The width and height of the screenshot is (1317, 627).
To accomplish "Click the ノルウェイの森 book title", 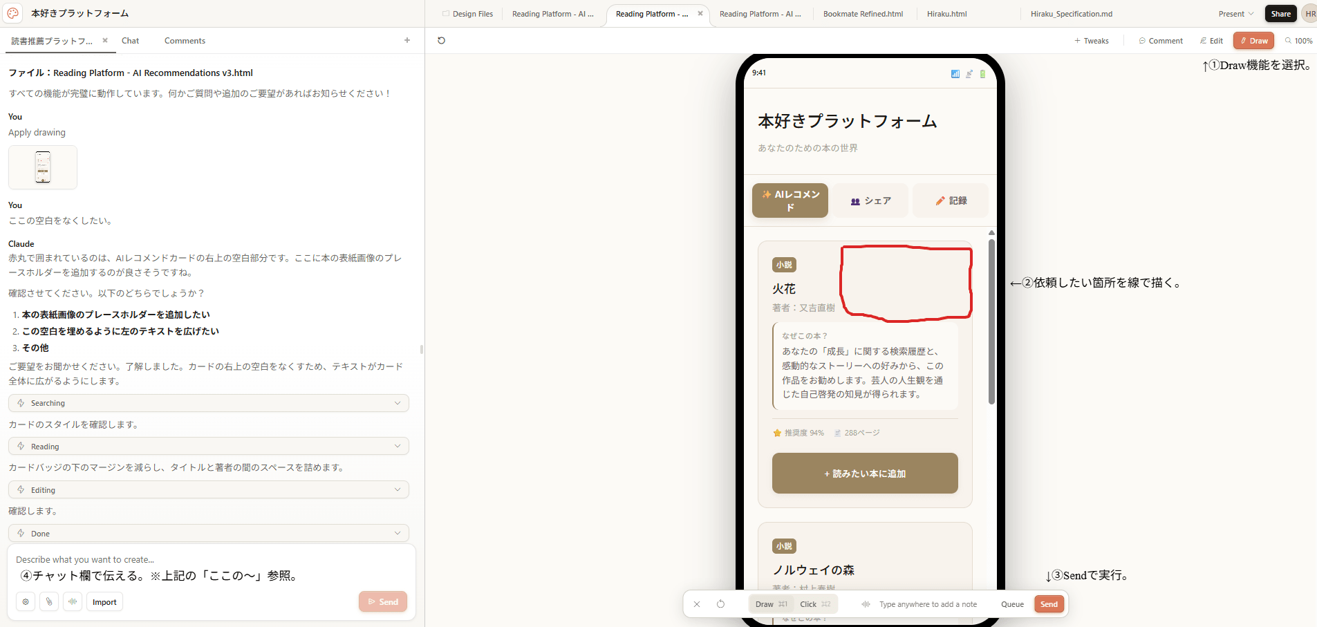I will [x=814, y=570].
